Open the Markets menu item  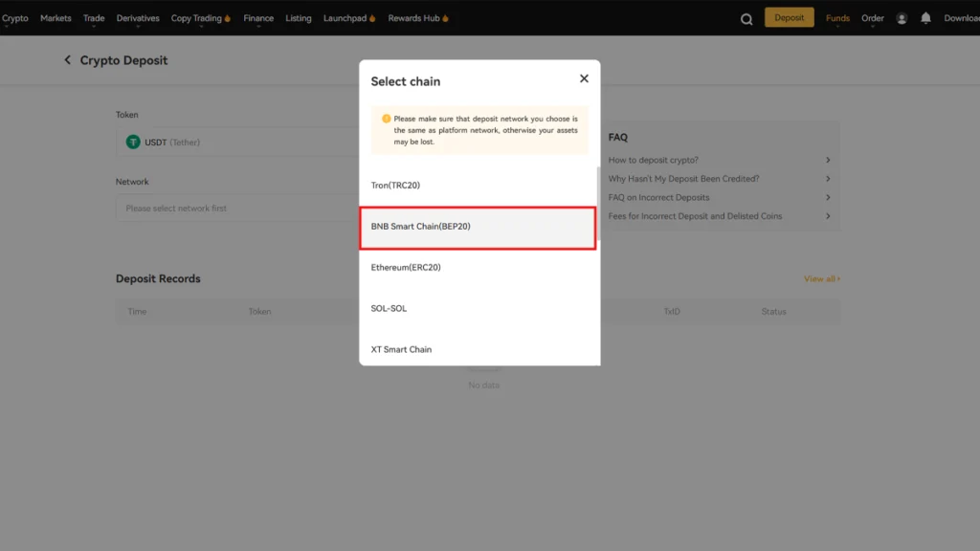[x=56, y=18]
